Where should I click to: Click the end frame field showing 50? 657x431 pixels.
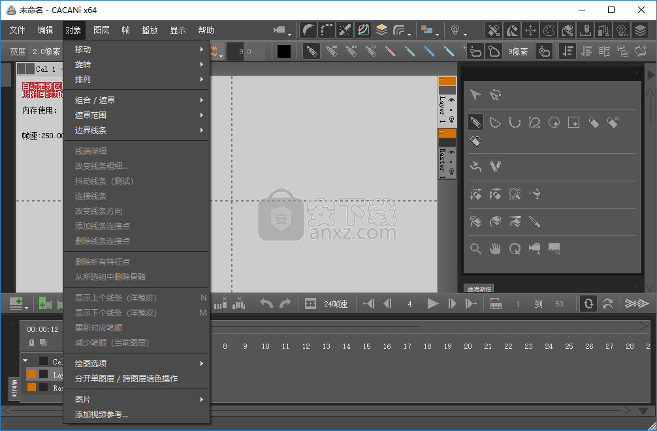tap(559, 305)
